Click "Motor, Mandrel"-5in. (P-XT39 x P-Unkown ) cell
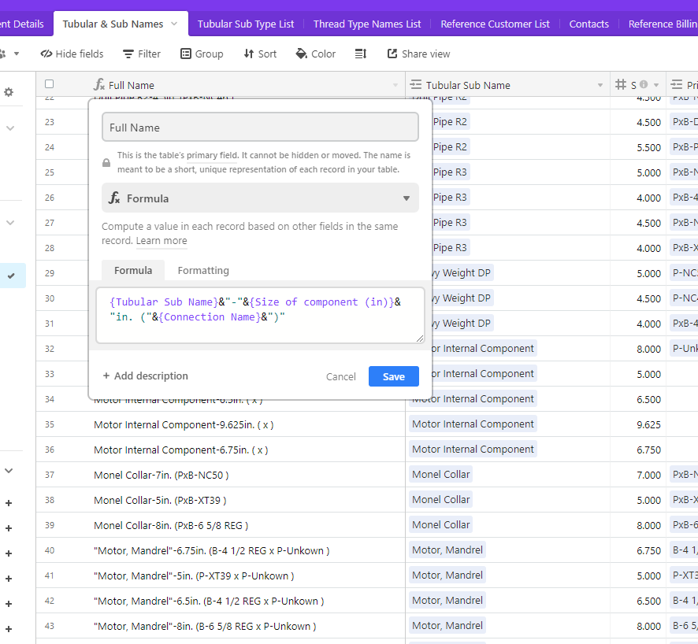The height and width of the screenshot is (644, 698). (x=221, y=576)
